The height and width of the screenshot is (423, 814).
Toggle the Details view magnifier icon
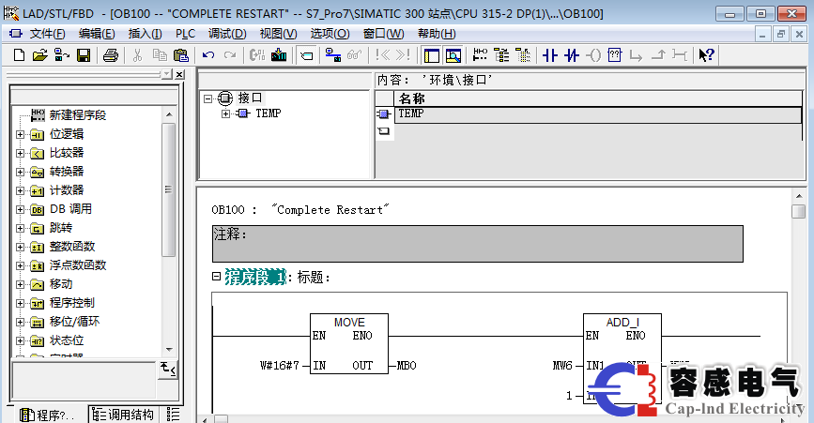[x=453, y=55]
